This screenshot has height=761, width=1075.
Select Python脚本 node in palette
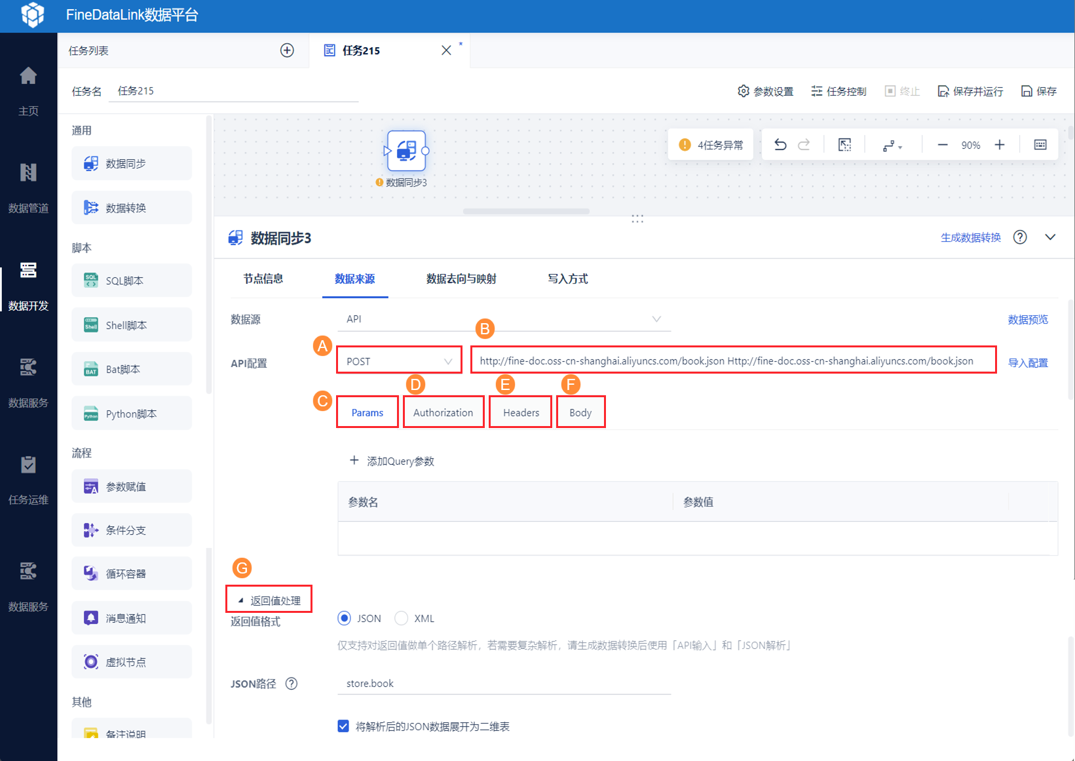point(132,414)
